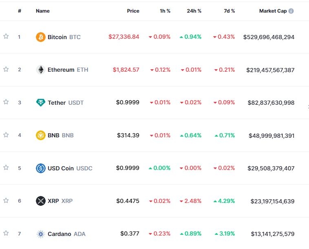Click the Tether logo icon
The width and height of the screenshot is (309, 249).
click(41, 103)
